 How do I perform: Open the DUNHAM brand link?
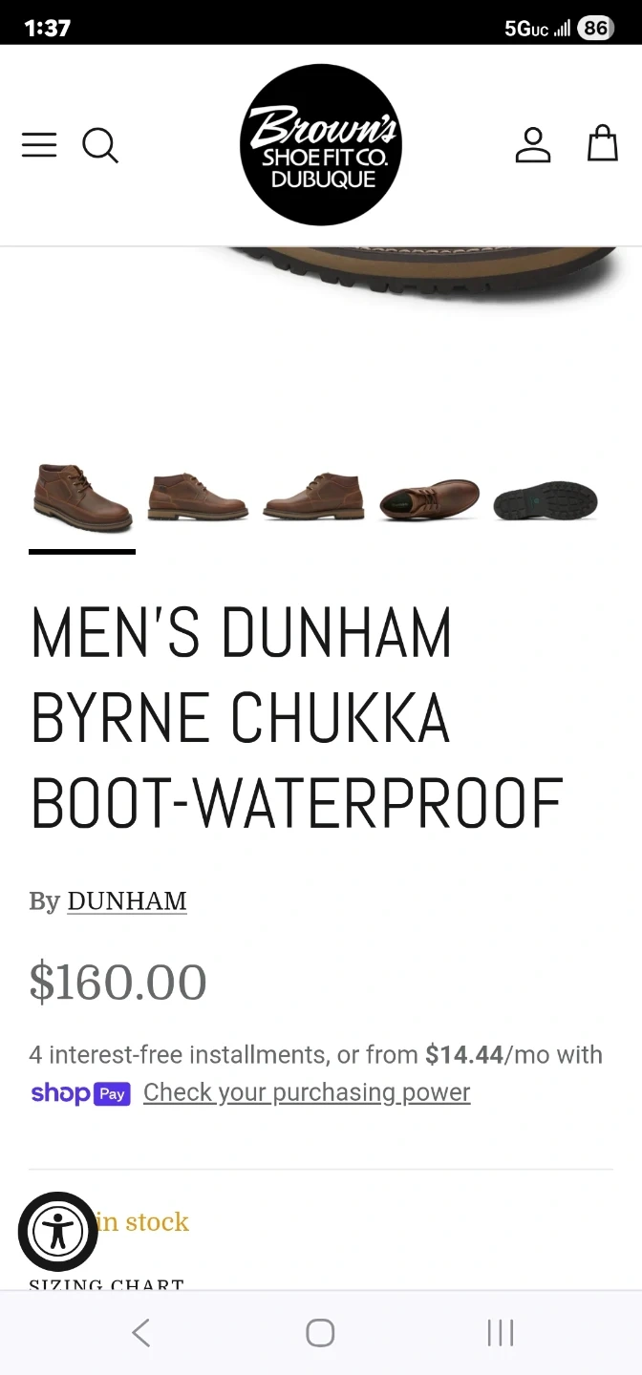pyautogui.click(x=127, y=901)
